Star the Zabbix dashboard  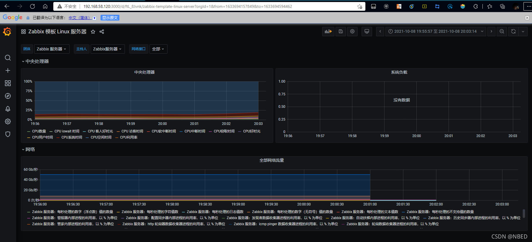click(93, 32)
